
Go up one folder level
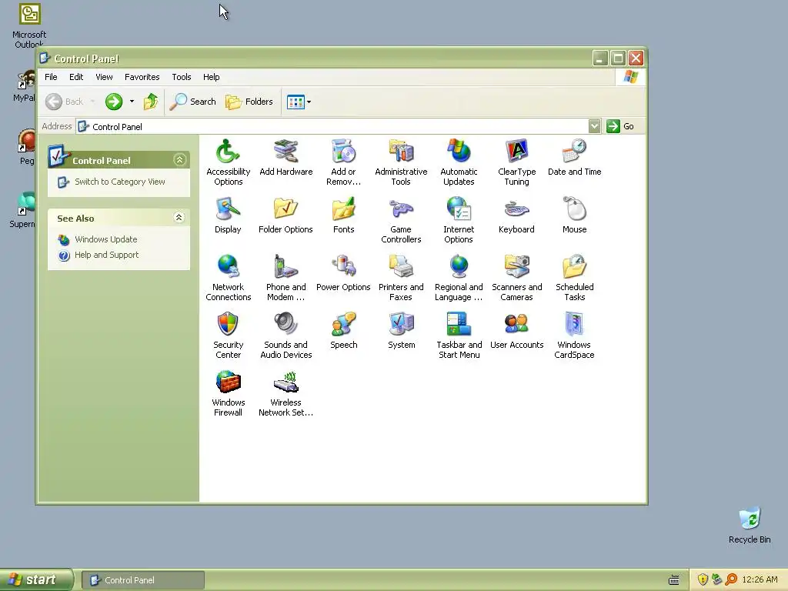pos(150,102)
